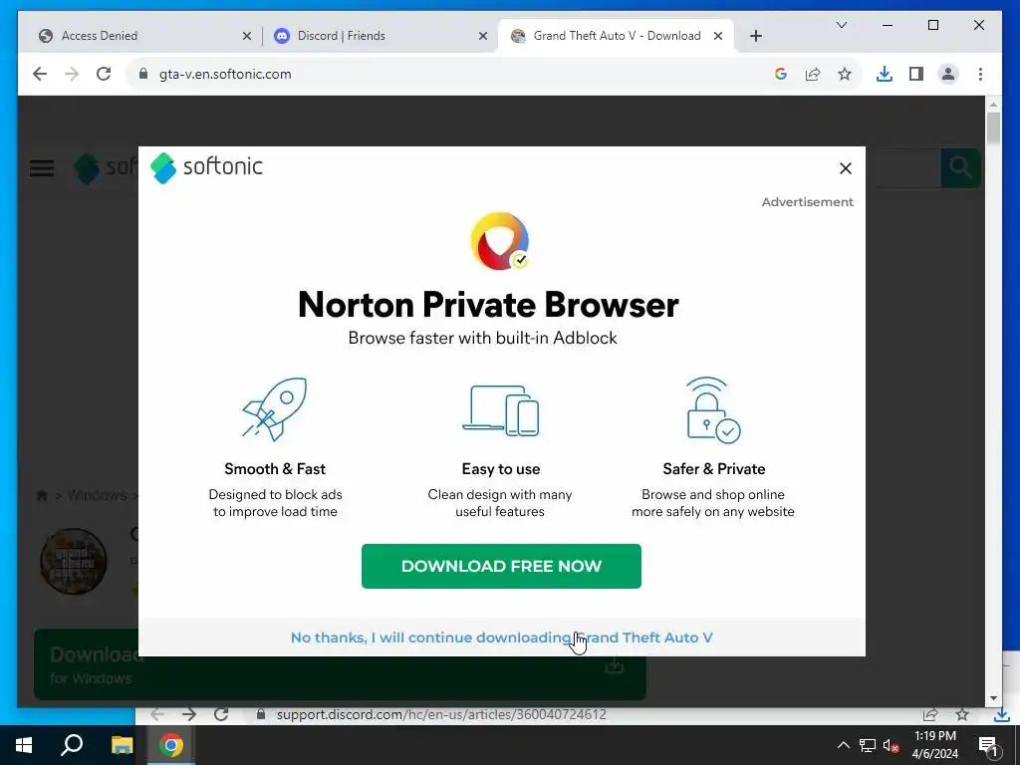The image size is (1020, 765).
Task: Open Chrome downloads icon
Action: coord(885,74)
